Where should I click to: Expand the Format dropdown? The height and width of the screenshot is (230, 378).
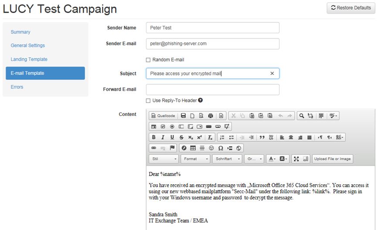click(195, 159)
